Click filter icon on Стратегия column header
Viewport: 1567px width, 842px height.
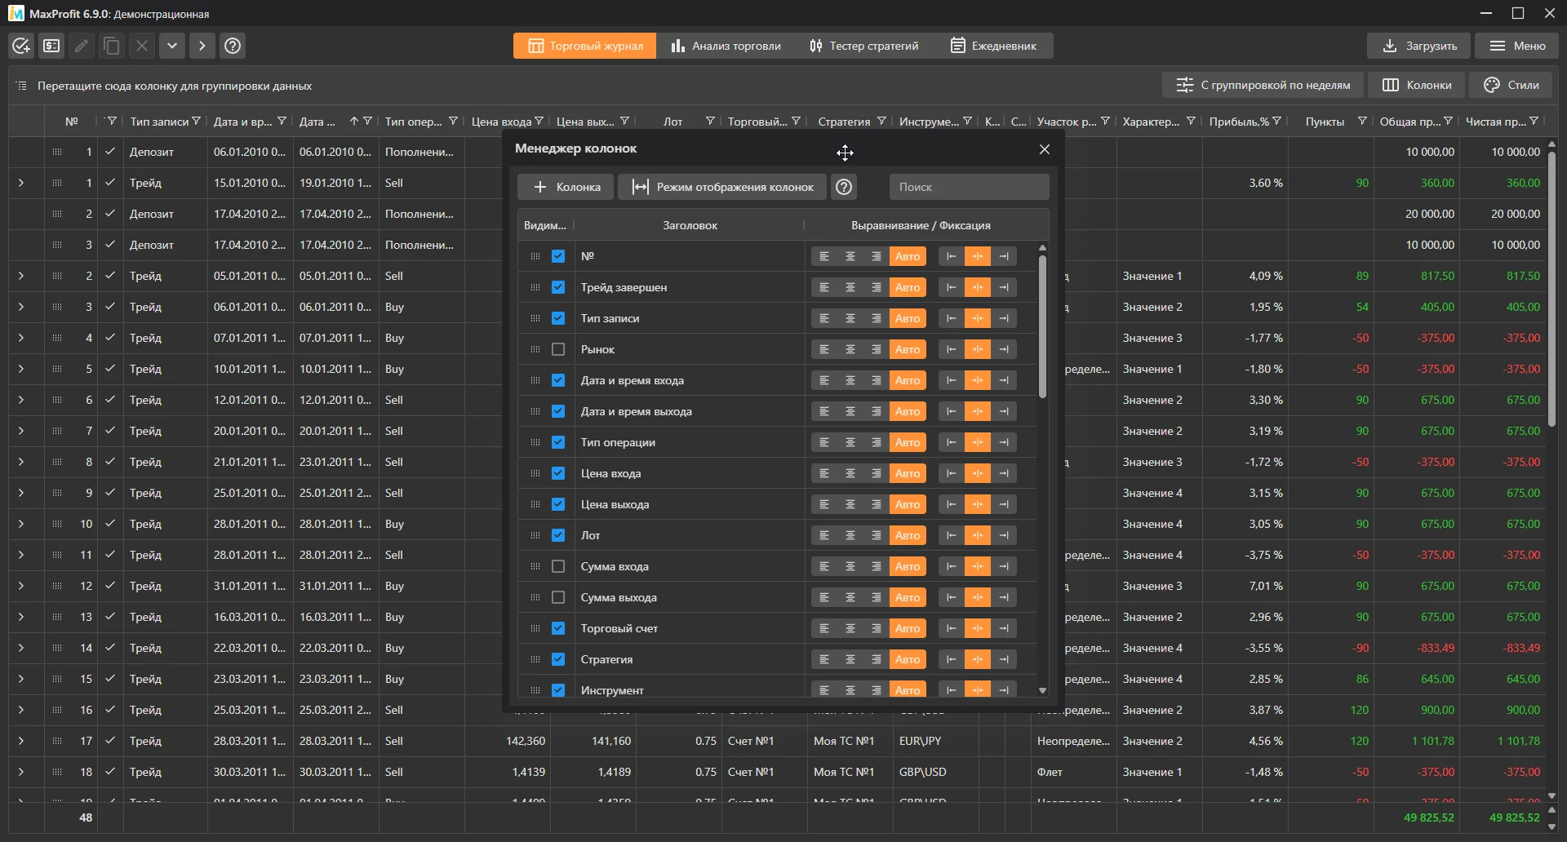tap(881, 121)
